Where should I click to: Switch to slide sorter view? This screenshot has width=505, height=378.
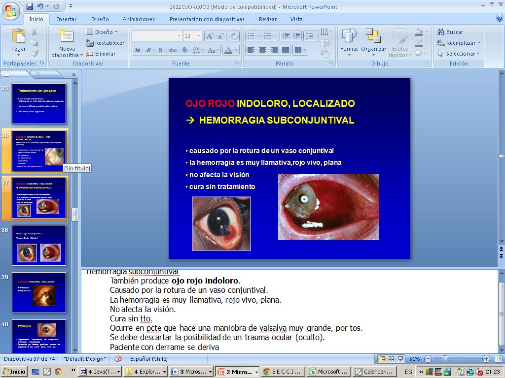pos(390,359)
